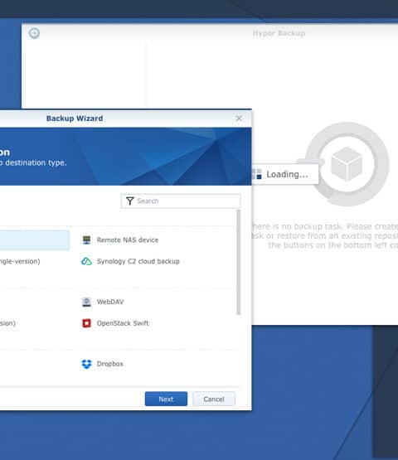The height and width of the screenshot is (460, 398).
Task: Select the highlighted destination entry
Action: (34, 240)
